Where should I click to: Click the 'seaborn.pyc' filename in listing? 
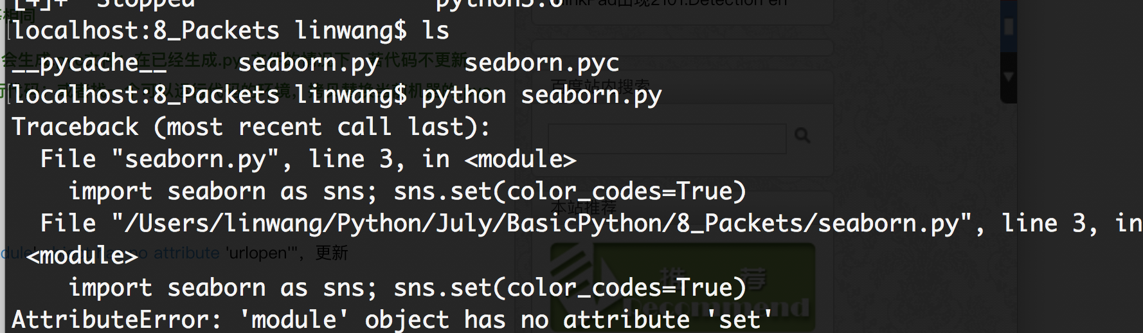click(541, 63)
